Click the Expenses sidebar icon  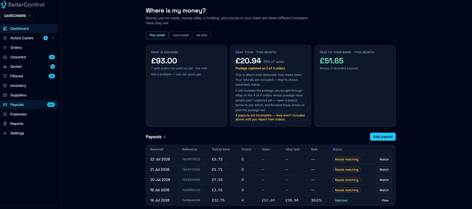click(5, 114)
